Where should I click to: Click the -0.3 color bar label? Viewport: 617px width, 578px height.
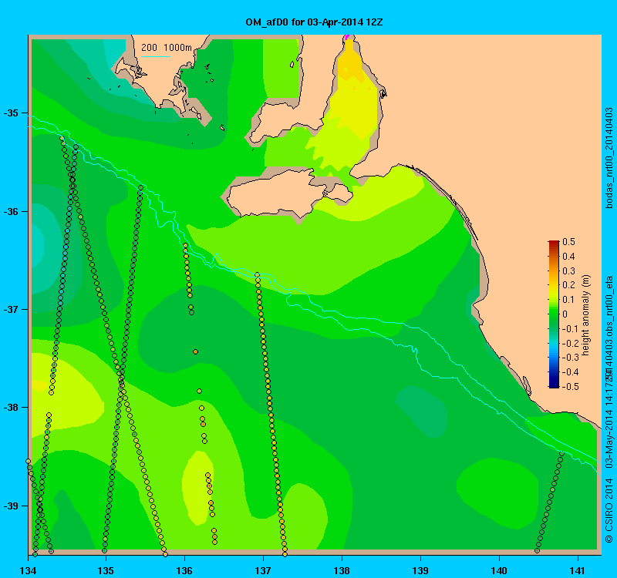[569, 358]
